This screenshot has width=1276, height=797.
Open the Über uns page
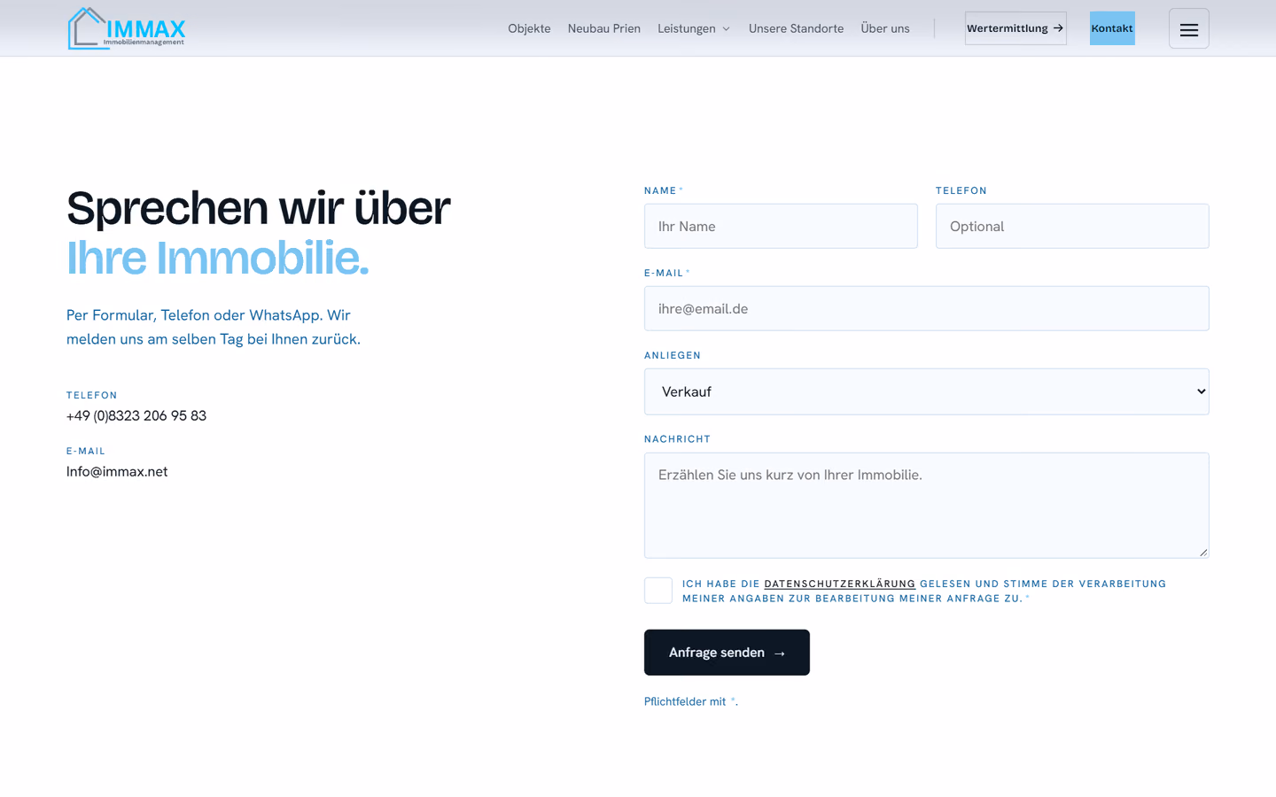(885, 28)
